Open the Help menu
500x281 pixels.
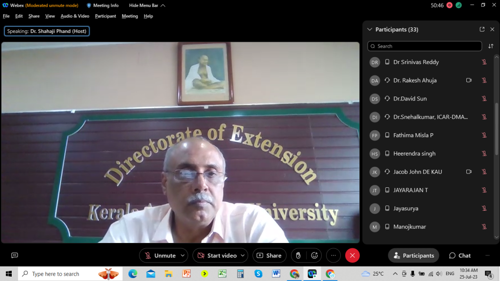[x=148, y=16]
